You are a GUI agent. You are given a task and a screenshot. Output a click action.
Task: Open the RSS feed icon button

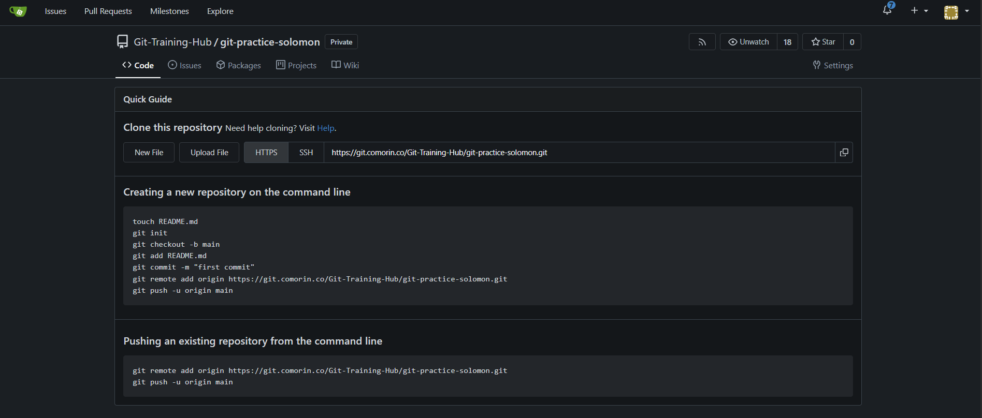702,42
